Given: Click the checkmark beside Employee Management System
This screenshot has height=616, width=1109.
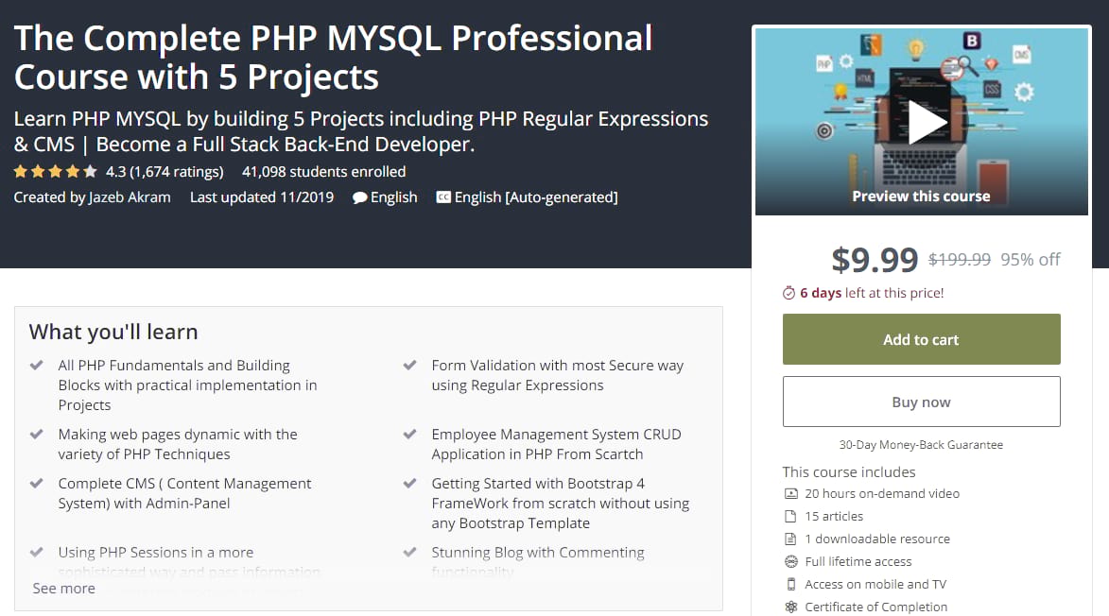Looking at the screenshot, I should 409,432.
